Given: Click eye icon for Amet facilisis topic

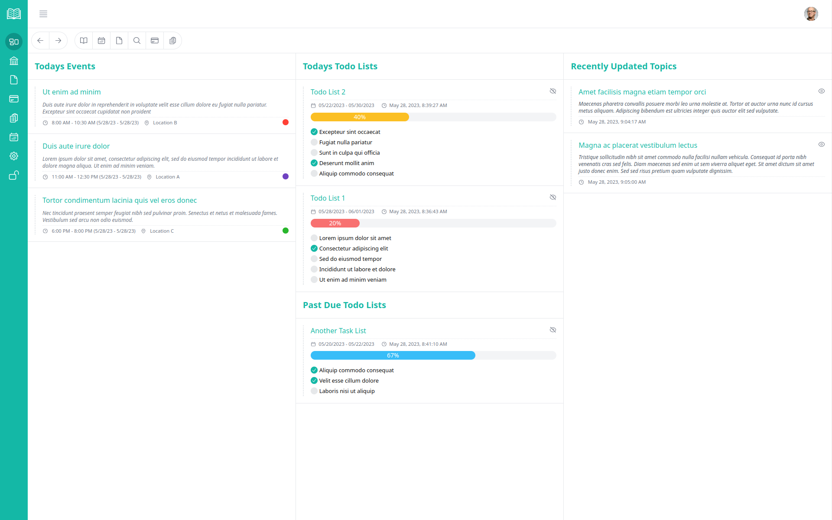Looking at the screenshot, I should click(821, 91).
